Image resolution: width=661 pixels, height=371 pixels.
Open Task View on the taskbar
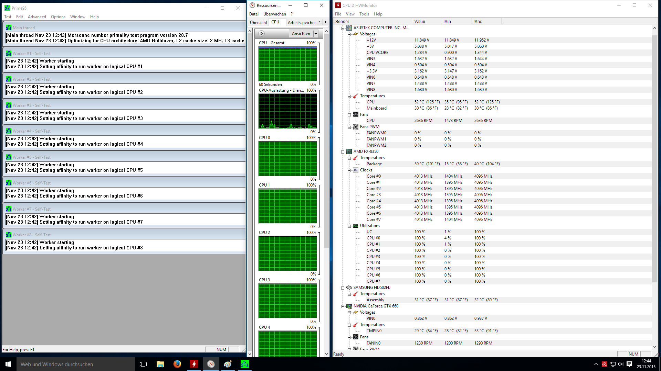[x=143, y=364]
